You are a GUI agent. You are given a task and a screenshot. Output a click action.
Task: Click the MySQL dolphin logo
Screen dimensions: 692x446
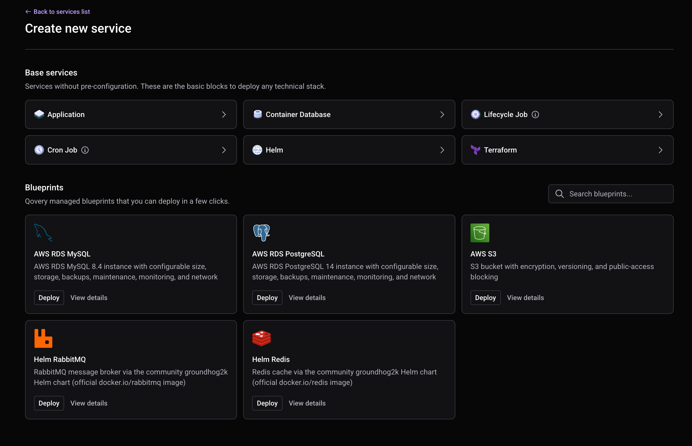pos(43,233)
